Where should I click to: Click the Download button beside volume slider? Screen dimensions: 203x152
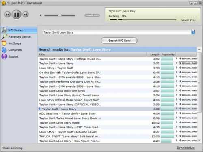pyautogui.click(x=92, y=15)
